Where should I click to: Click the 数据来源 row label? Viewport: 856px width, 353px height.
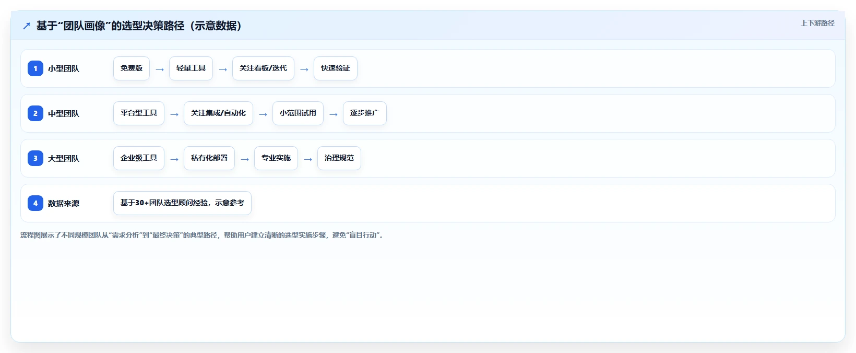pos(64,203)
